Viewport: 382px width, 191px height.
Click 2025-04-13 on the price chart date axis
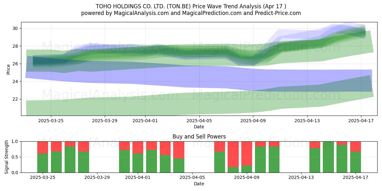307,121
